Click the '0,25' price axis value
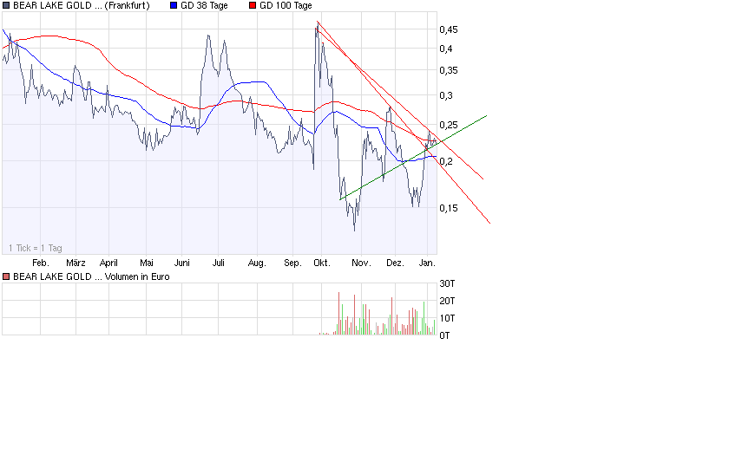 [449, 126]
